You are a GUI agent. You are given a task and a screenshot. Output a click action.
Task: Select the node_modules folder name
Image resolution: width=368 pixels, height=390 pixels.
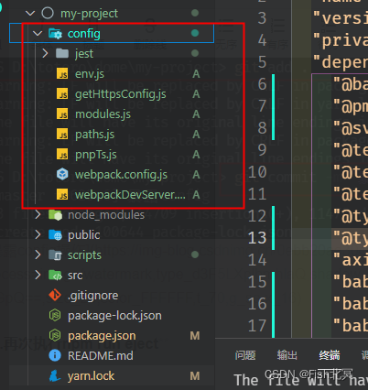click(106, 215)
